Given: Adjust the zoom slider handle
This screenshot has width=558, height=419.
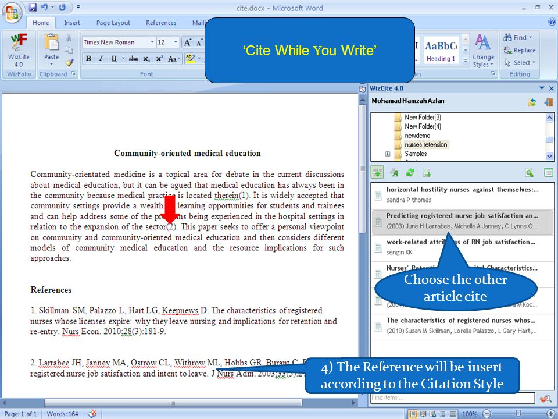Looking at the screenshot, I should click(x=518, y=413).
